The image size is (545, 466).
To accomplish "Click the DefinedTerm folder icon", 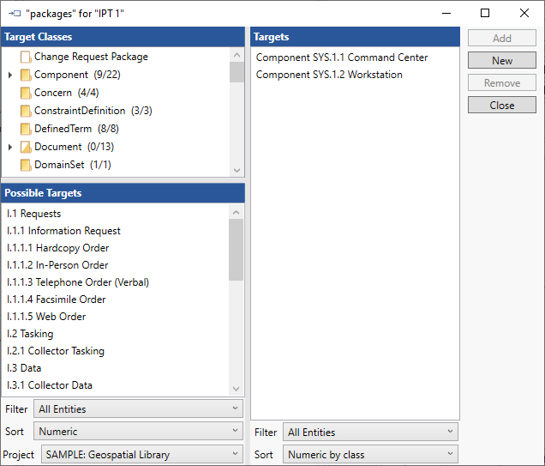I will point(26,129).
